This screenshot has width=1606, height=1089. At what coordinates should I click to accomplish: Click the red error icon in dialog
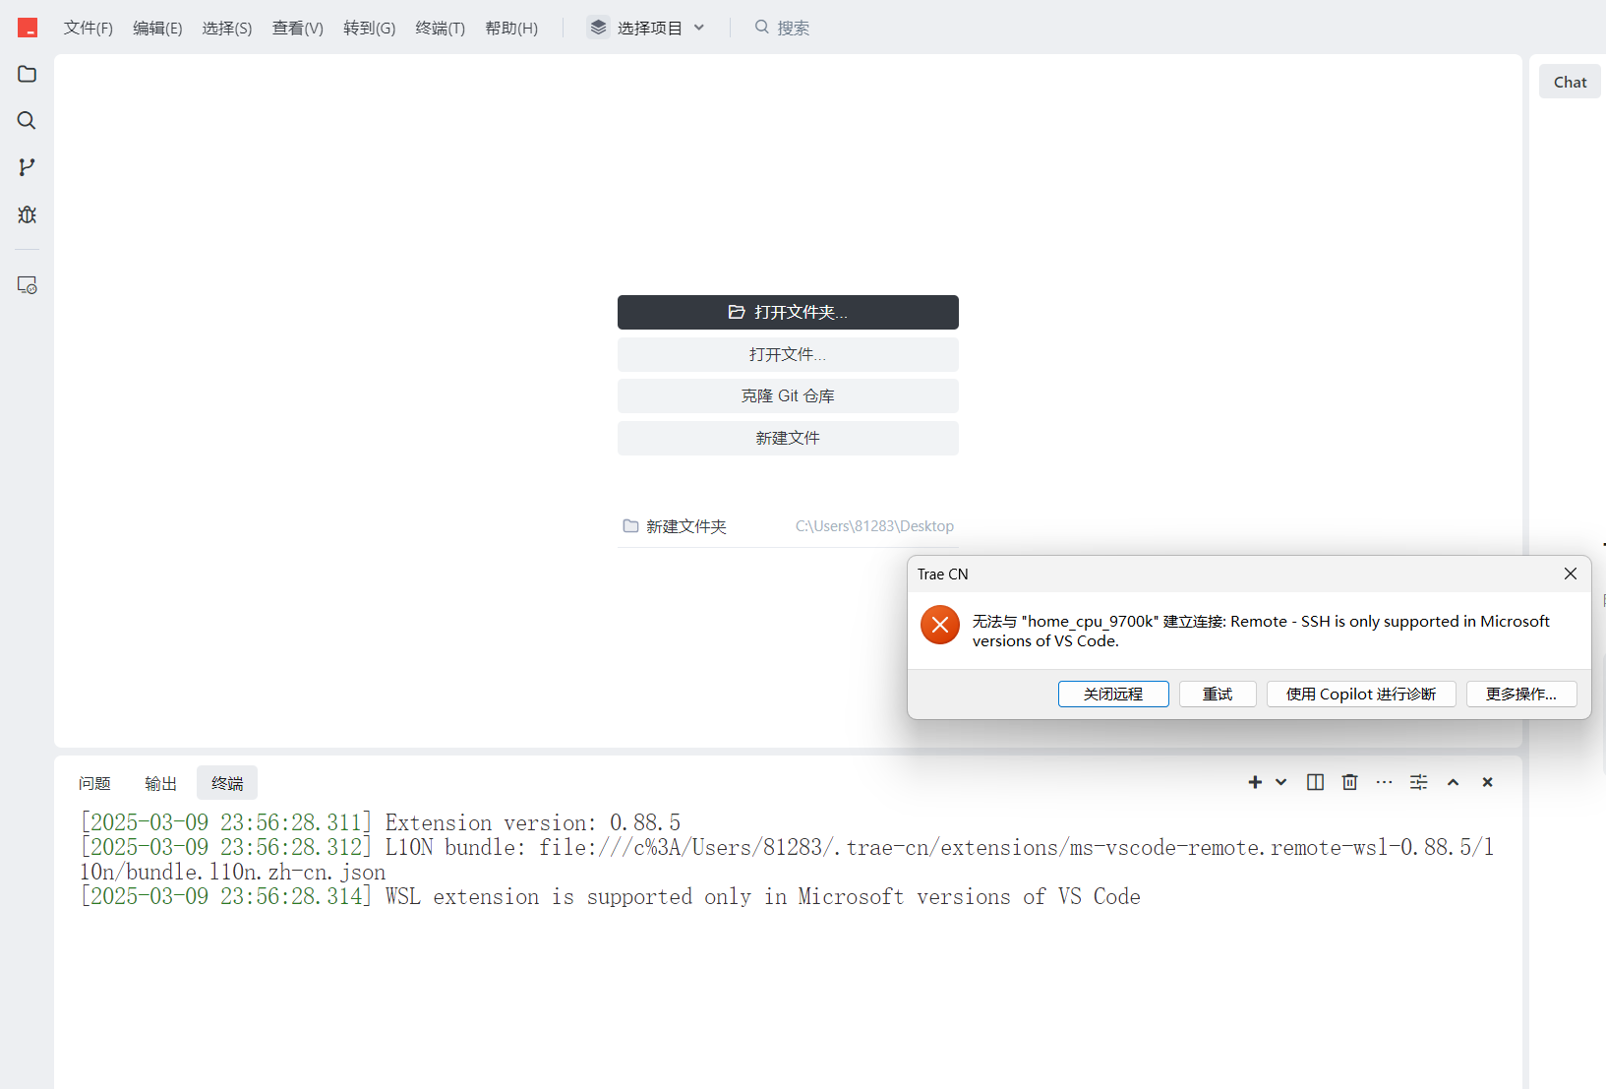pyautogui.click(x=939, y=625)
